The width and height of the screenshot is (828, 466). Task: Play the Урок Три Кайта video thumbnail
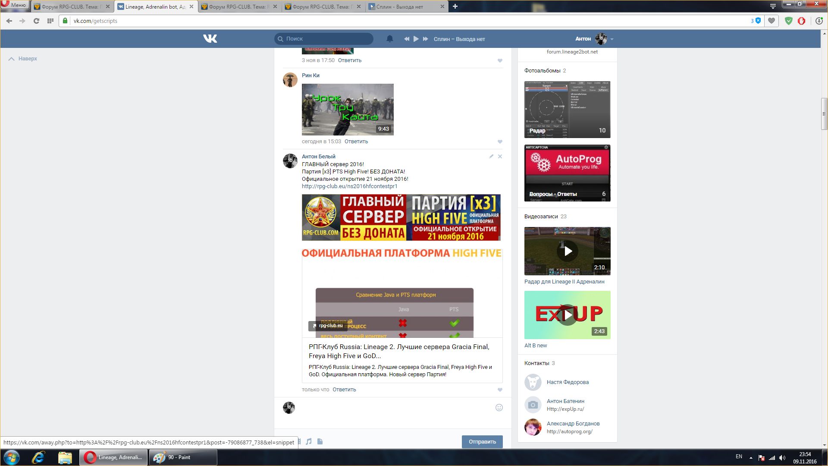[x=348, y=110]
